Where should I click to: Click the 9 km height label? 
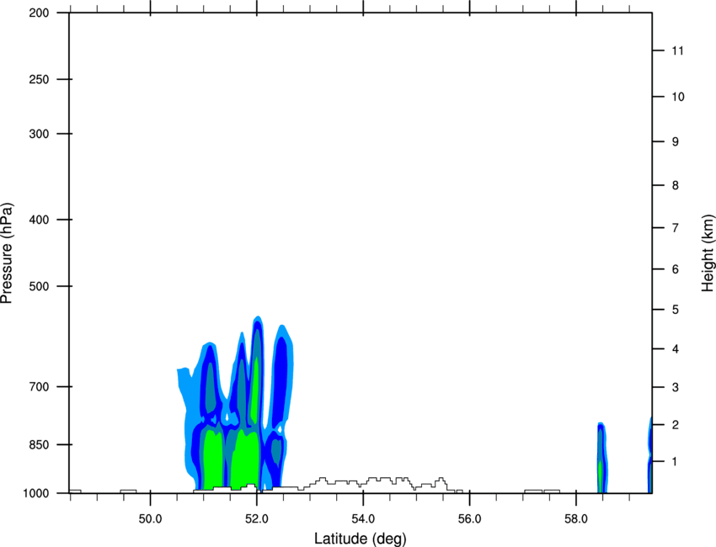tap(675, 142)
